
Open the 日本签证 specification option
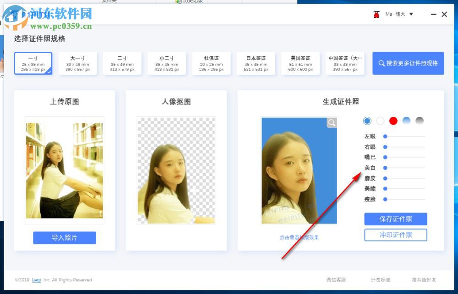[x=256, y=63]
